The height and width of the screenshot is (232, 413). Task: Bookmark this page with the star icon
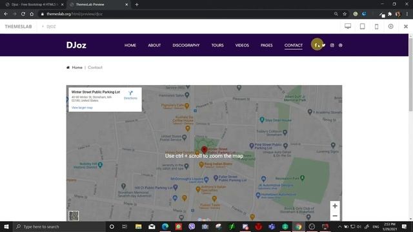pos(345,14)
